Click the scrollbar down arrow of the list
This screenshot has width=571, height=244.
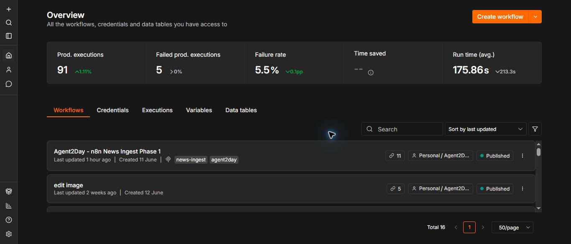538,208
